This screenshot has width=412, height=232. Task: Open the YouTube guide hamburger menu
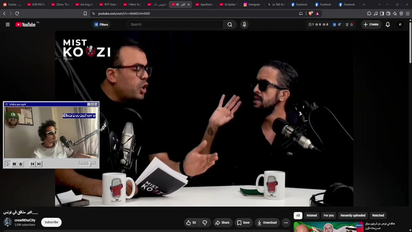(8, 24)
